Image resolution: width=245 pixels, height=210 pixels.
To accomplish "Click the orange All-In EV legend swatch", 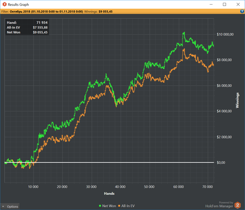I will click(119, 206).
